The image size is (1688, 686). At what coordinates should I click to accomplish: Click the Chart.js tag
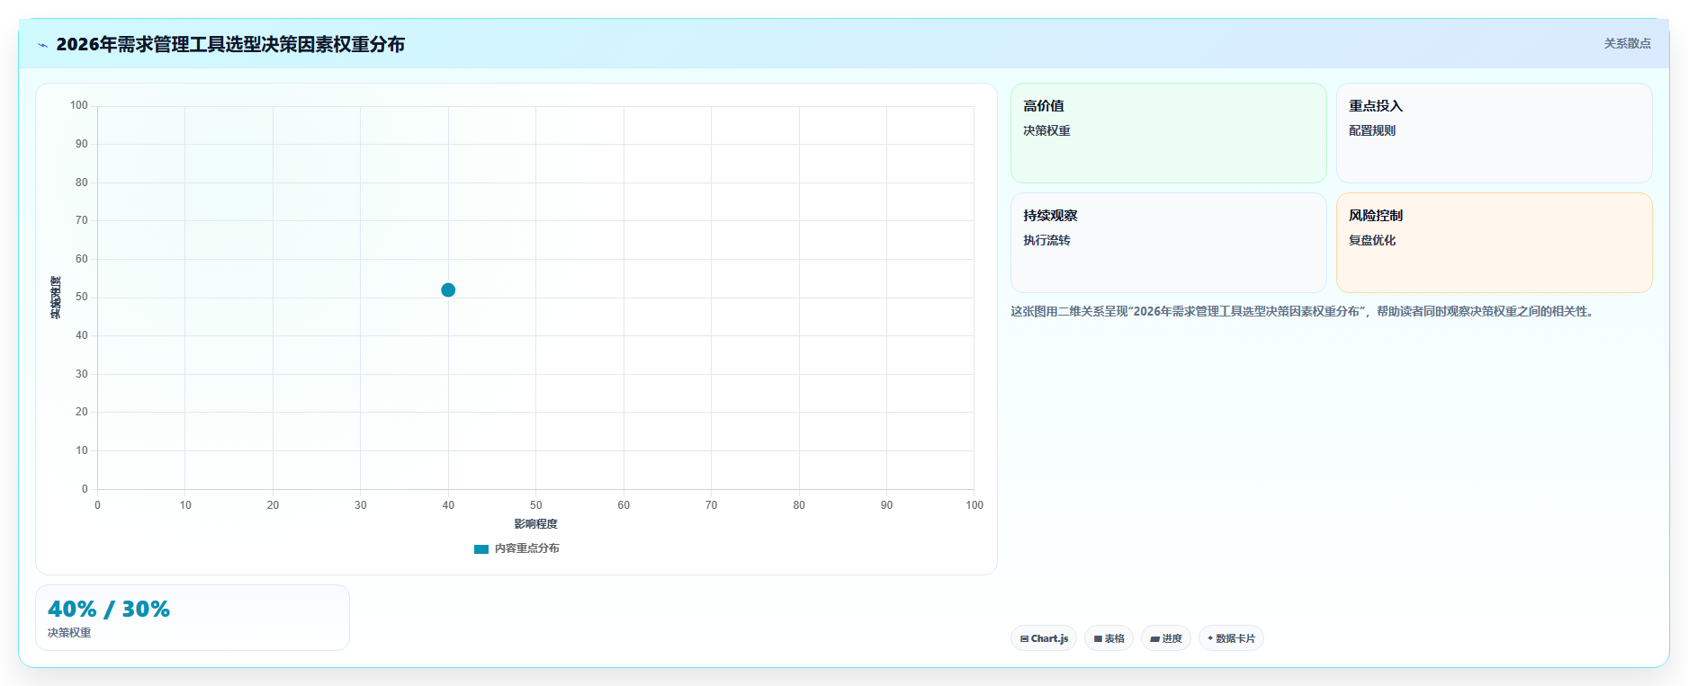pyautogui.click(x=1044, y=638)
